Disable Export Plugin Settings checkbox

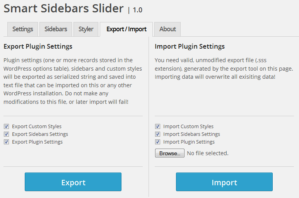pos(6,142)
